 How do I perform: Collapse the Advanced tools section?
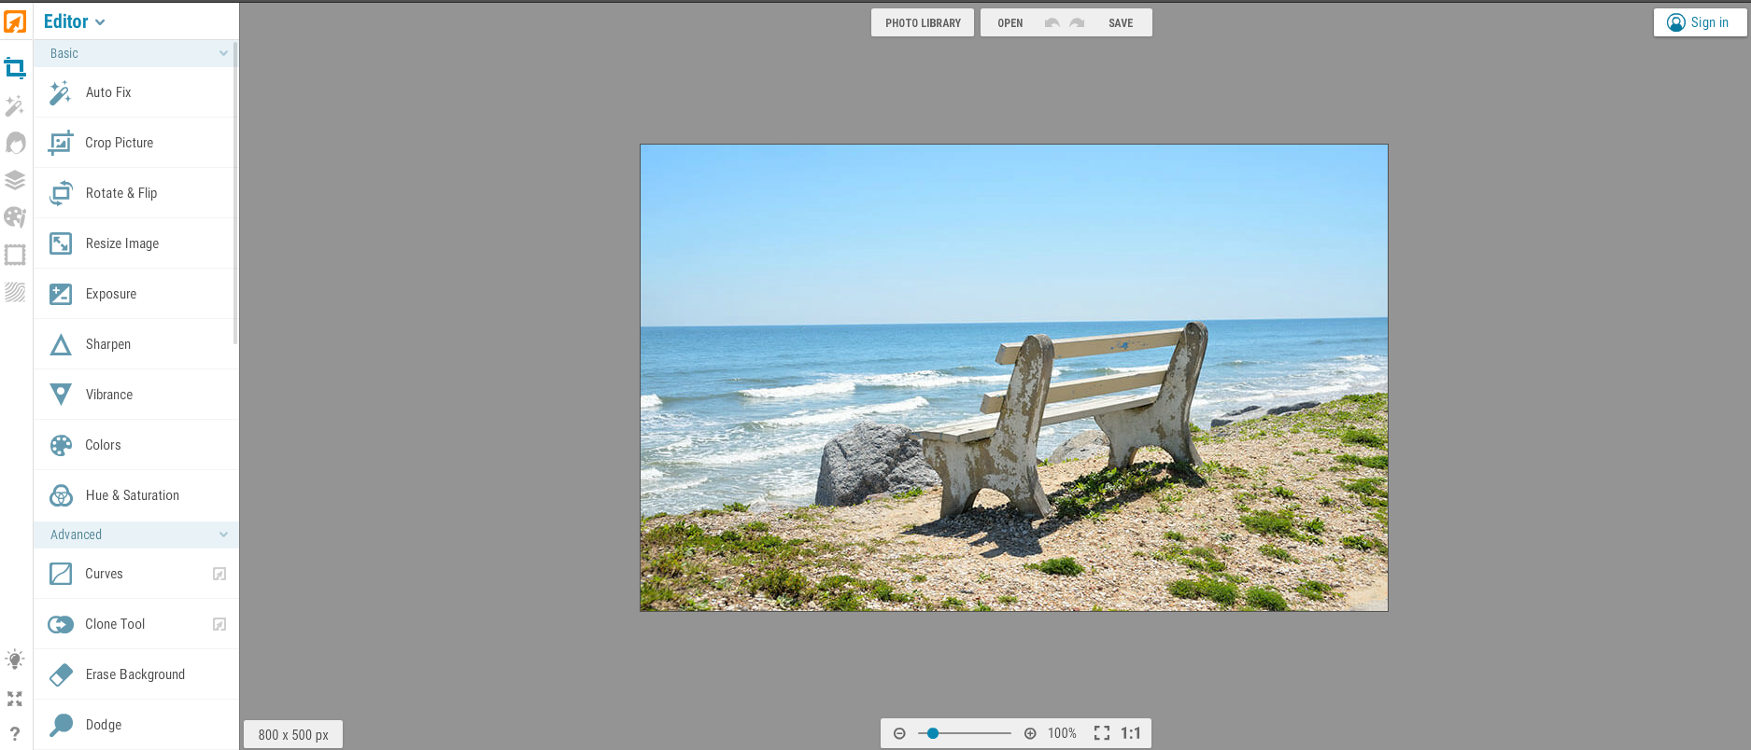point(223,535)
